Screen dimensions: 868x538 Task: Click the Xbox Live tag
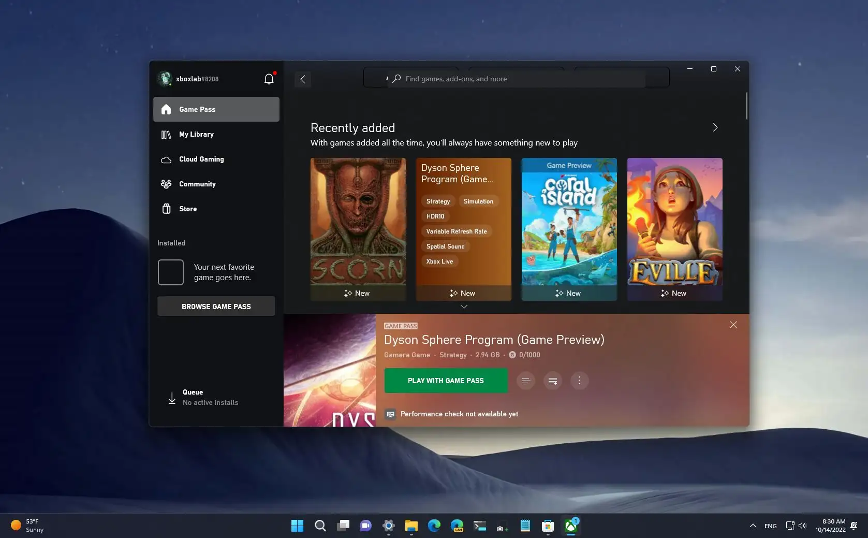click(x=439, y=261)
